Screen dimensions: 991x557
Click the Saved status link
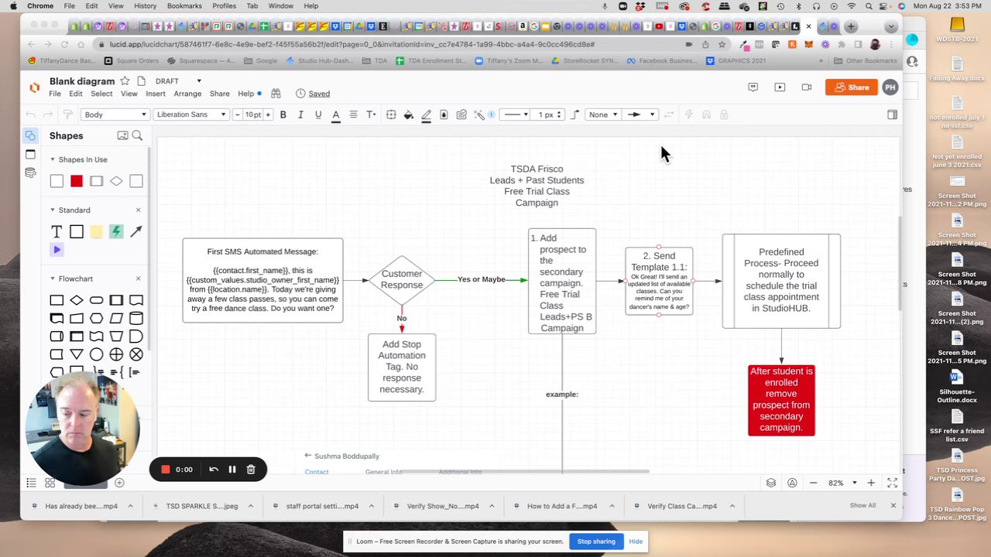(319, 94)
